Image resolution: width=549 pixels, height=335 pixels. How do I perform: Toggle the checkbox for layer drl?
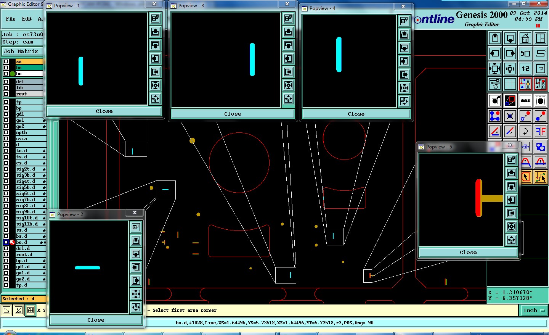pyautogui.click(x=6, y=82)
